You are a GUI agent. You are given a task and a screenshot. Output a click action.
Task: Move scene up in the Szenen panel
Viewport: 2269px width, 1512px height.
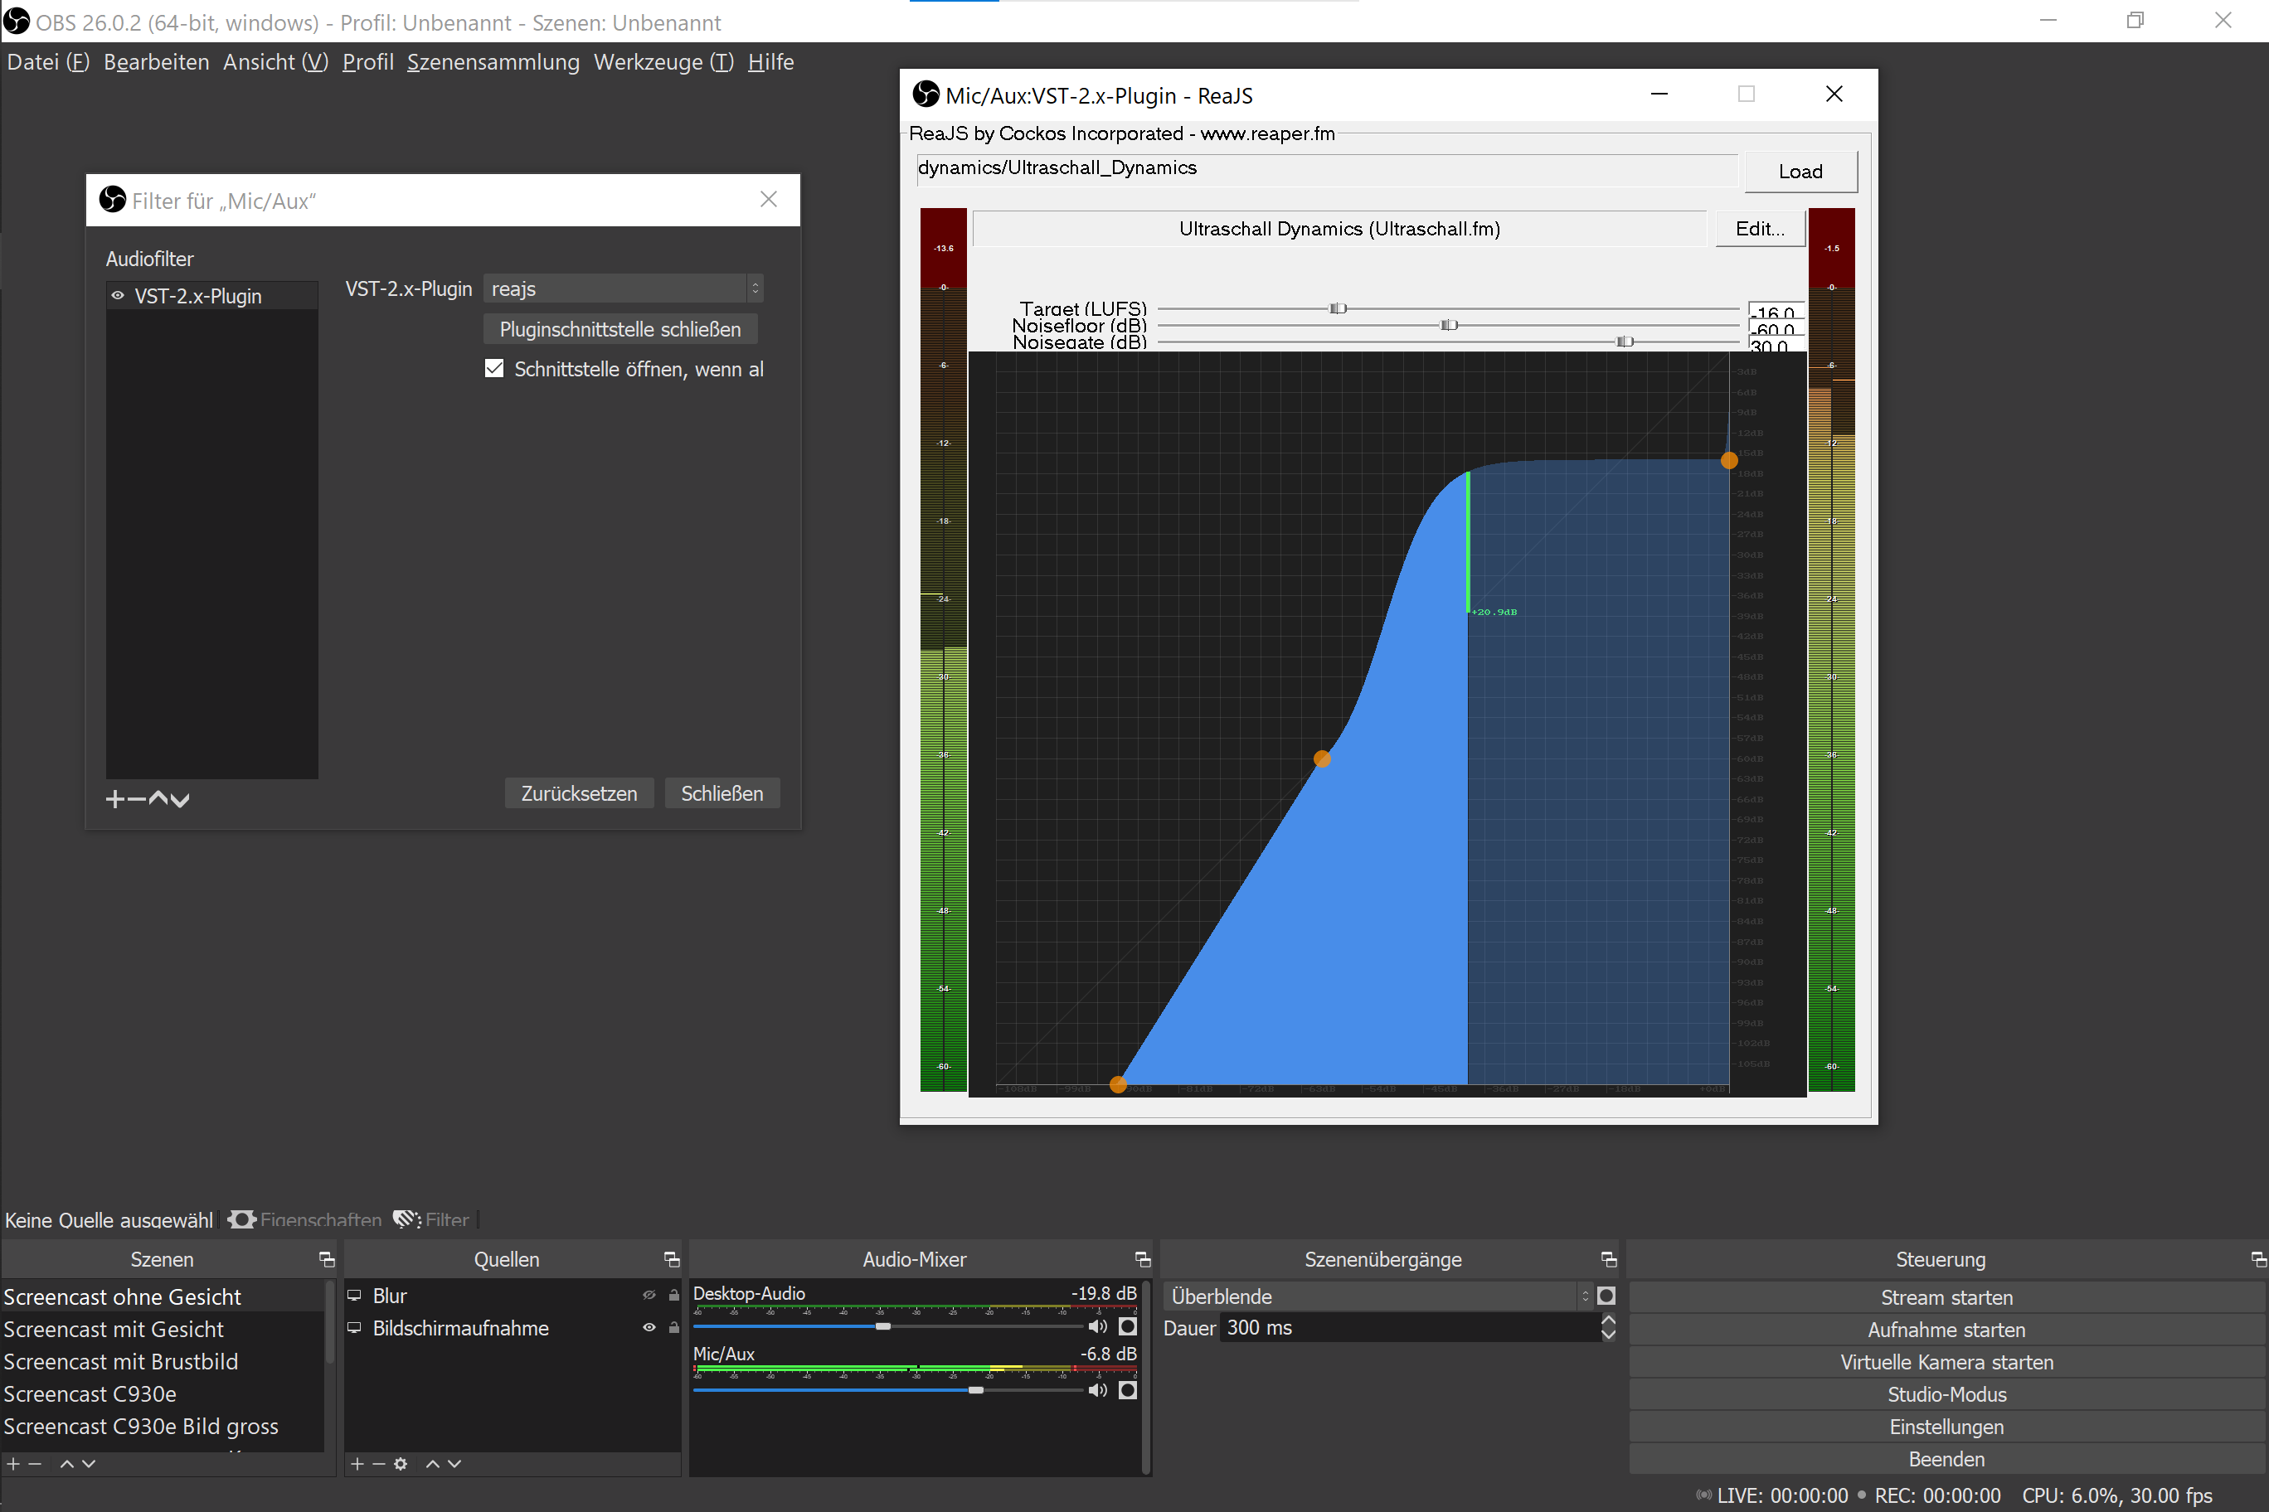coord(66,1464)
